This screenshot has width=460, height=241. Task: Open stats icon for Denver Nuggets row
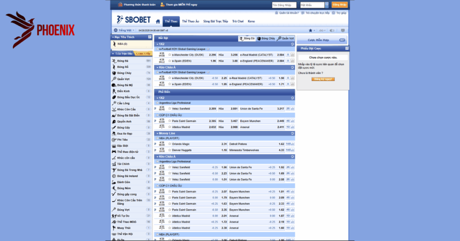tap(292, 150)
